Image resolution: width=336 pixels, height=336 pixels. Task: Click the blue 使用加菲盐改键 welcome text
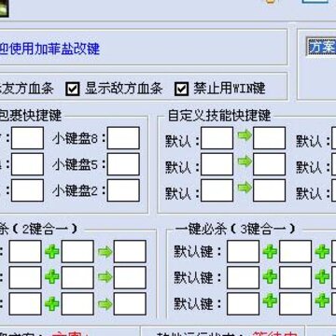pos(53,49)
